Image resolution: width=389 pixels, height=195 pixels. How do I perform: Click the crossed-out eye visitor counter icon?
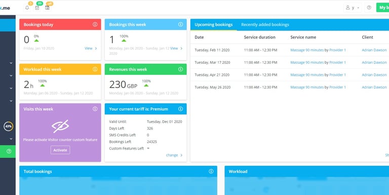tap(60, 126)
